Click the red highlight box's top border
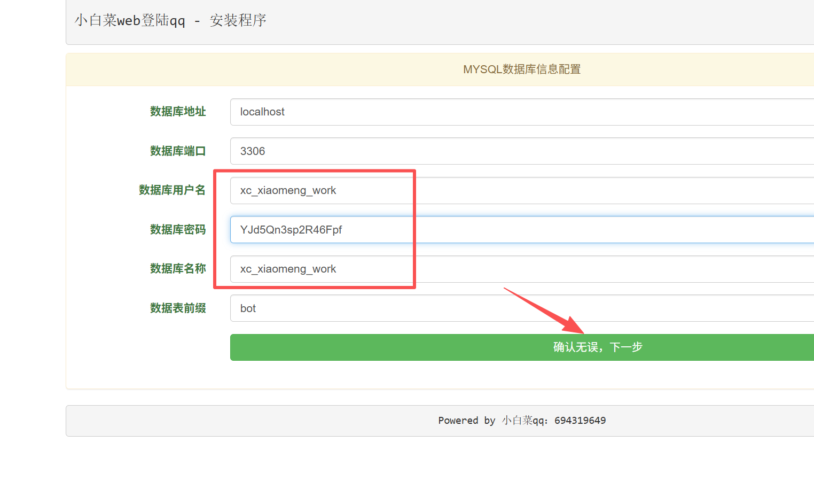Image resolution: width=814 pixels, height=481 pixels. point(314,172)
